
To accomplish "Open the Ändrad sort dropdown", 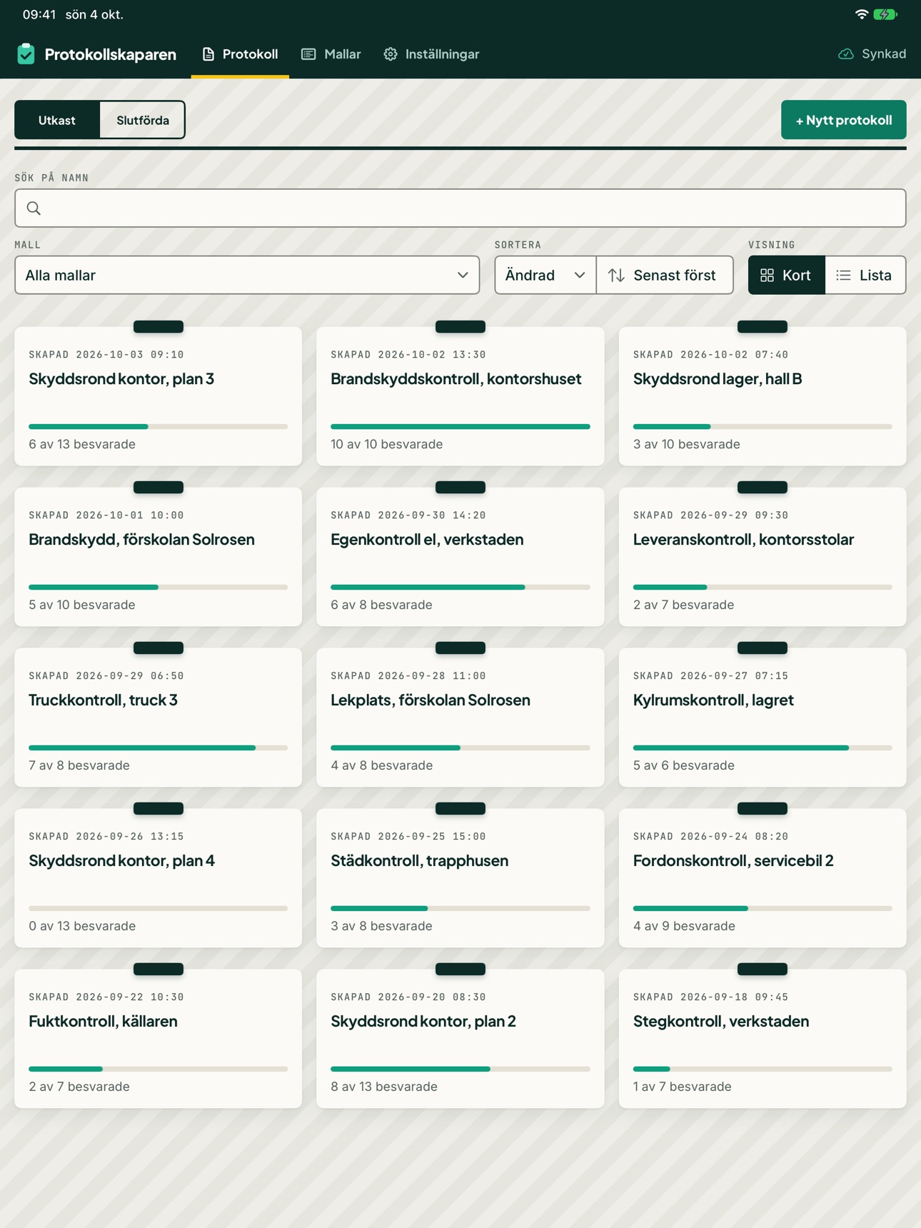I will (x=545, y=276).
